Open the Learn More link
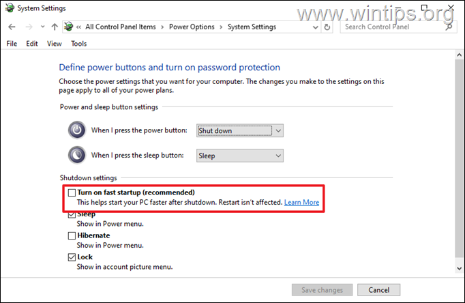The height and width of the screenshot is (303, 465). click(x=301, y=203)
